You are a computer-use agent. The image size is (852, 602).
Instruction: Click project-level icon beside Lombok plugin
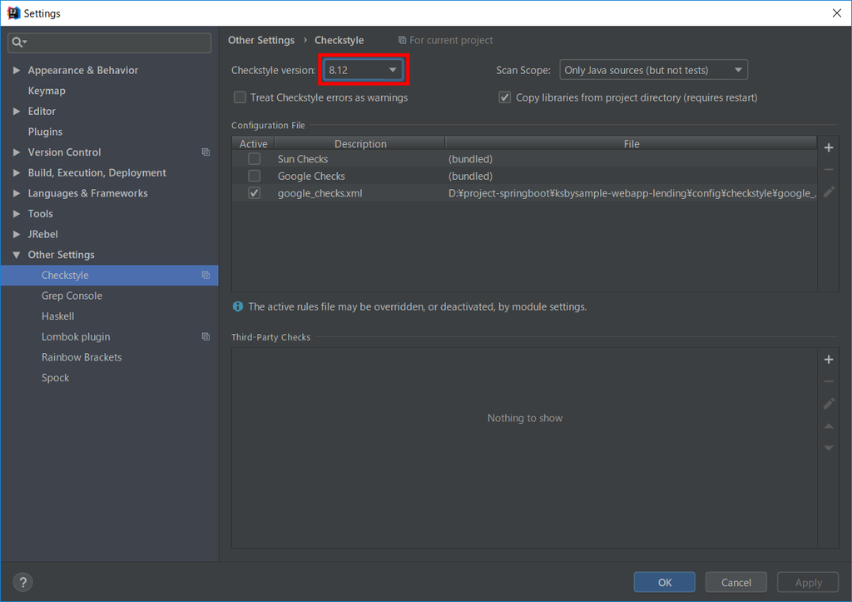(x=206, y=336)
